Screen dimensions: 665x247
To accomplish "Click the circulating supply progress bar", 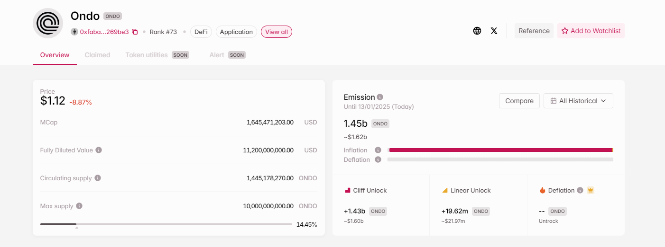I will (166, 224).
